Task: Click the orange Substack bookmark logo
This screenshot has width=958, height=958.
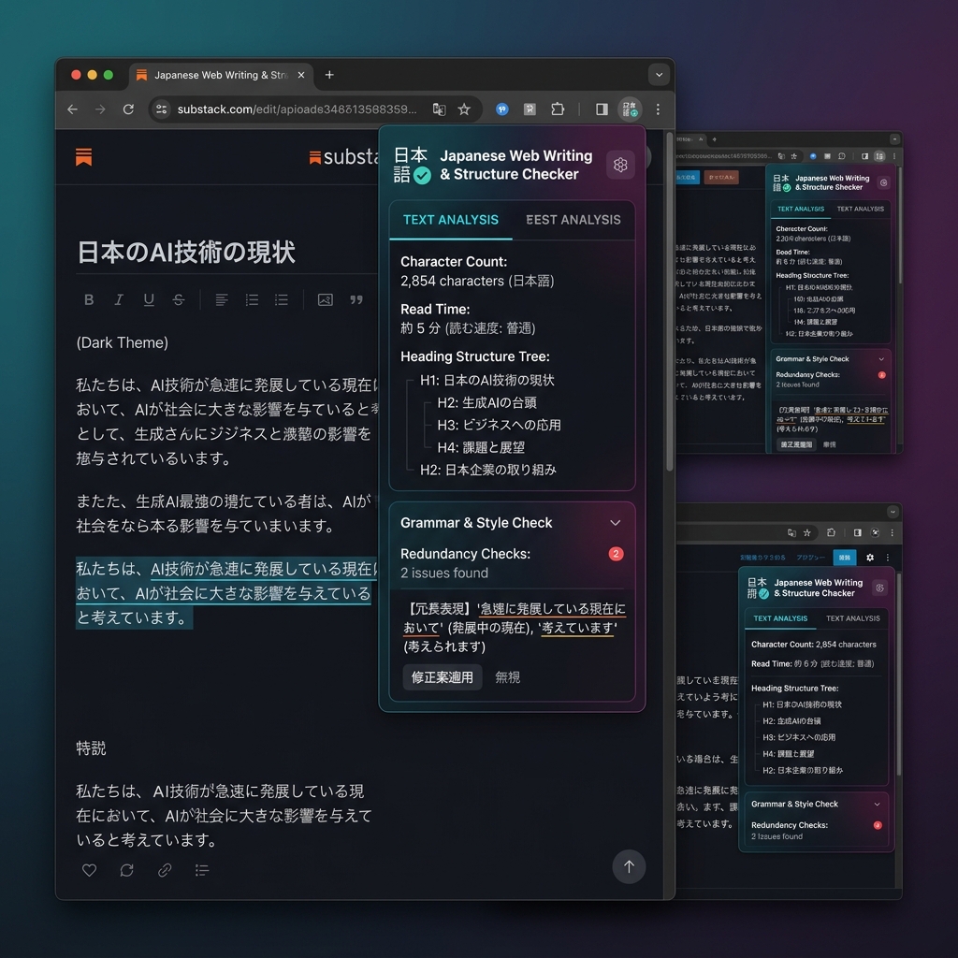Action: tap(83, 157)
